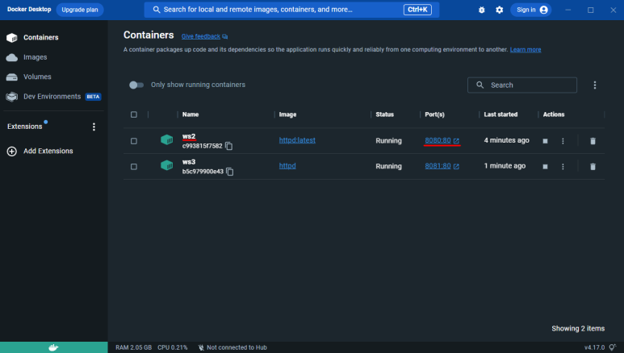Click the Upgrade plan button

(x=80, y=10)
